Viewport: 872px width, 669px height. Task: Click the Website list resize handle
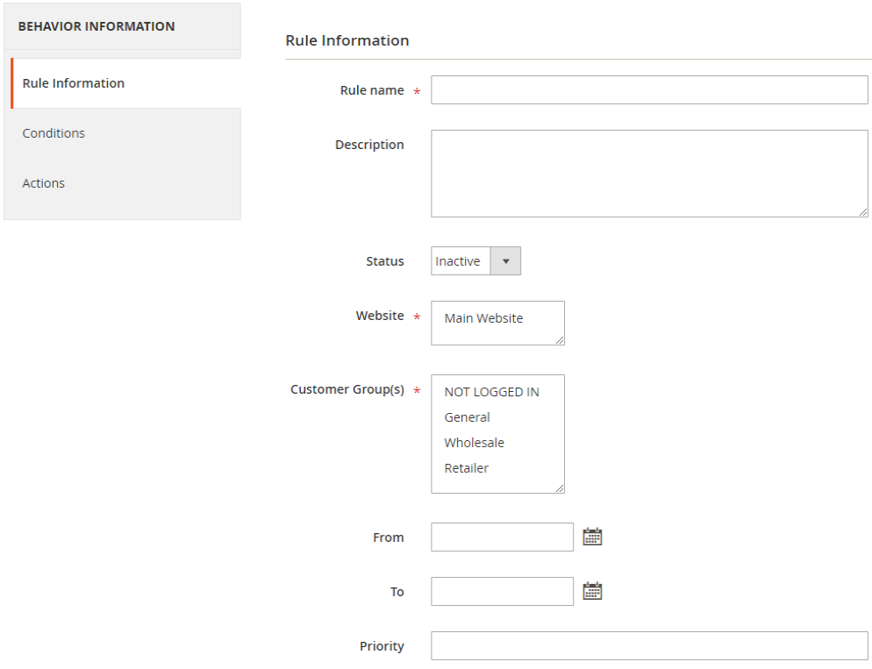(x=560, y=340)
